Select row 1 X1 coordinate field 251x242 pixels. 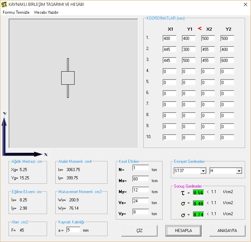click(170, 39)
